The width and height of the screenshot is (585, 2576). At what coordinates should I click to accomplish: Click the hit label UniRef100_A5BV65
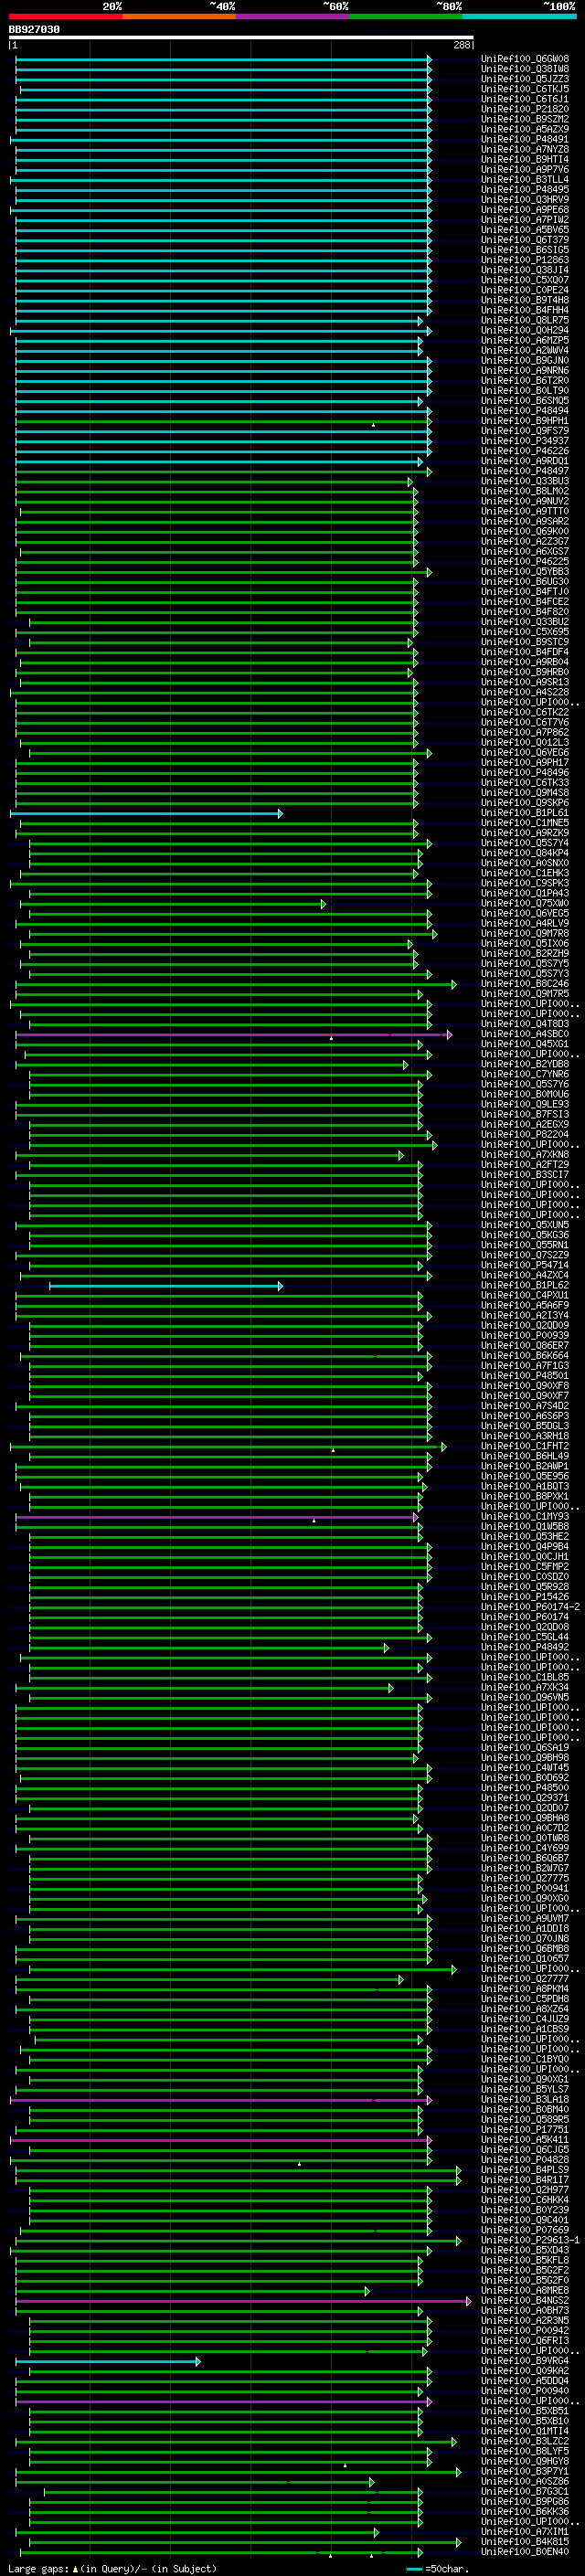525,230
